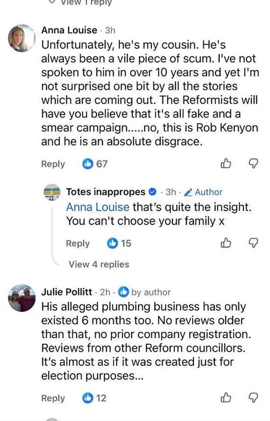Open Julie Pollitt's profile name

pyautogui.click(x=67, y=292)
